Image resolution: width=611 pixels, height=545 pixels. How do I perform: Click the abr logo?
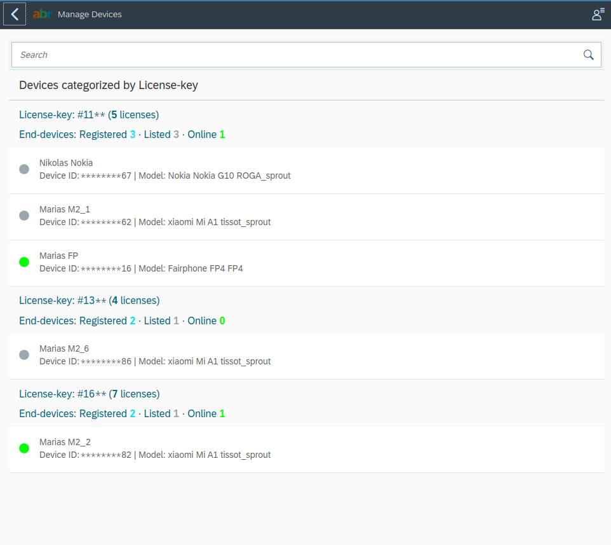click(x=42, y=15)
